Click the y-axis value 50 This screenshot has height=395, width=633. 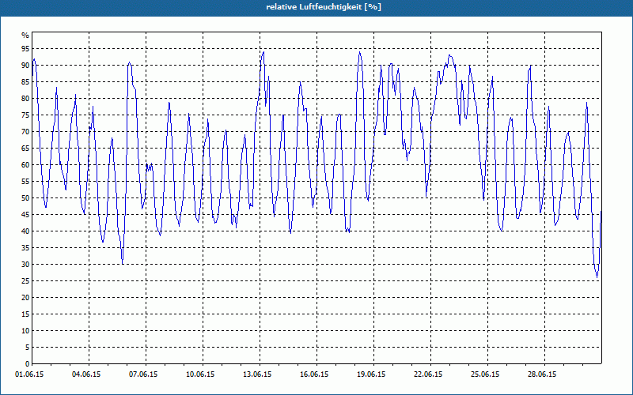pyautogui.click(x=25, y=198)
